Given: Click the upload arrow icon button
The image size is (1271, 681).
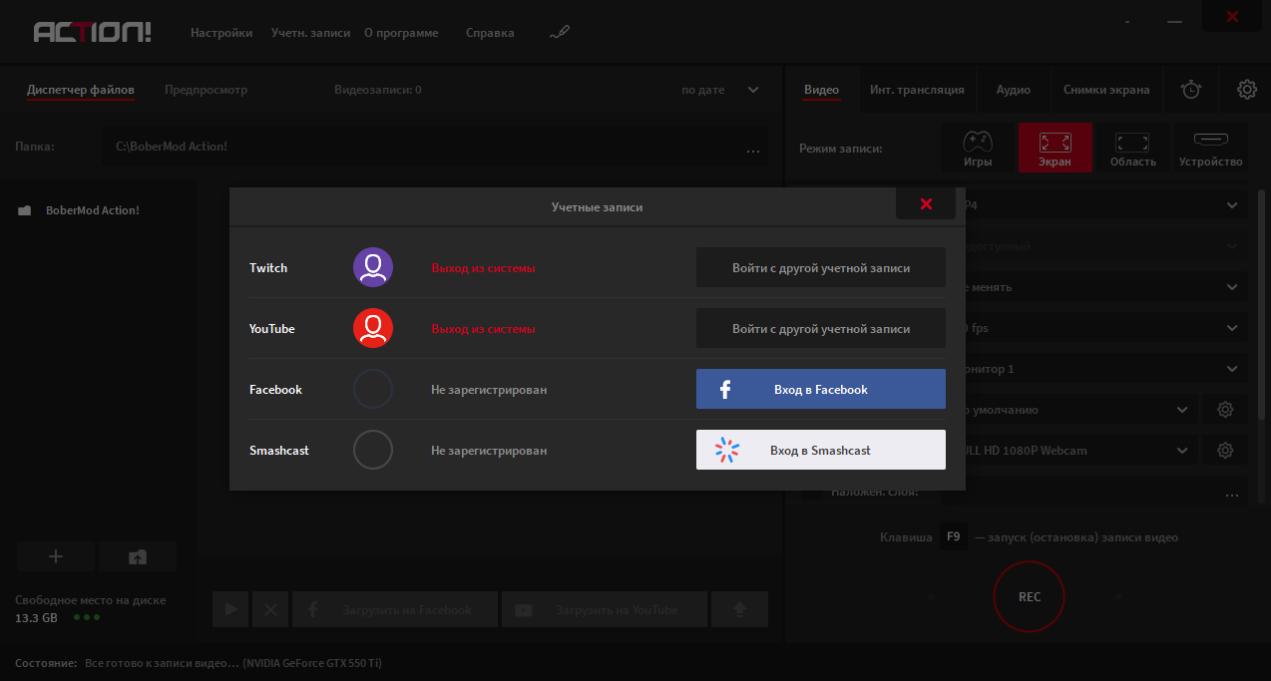Looking at the screenshot, I should click(x=739, y=609).
